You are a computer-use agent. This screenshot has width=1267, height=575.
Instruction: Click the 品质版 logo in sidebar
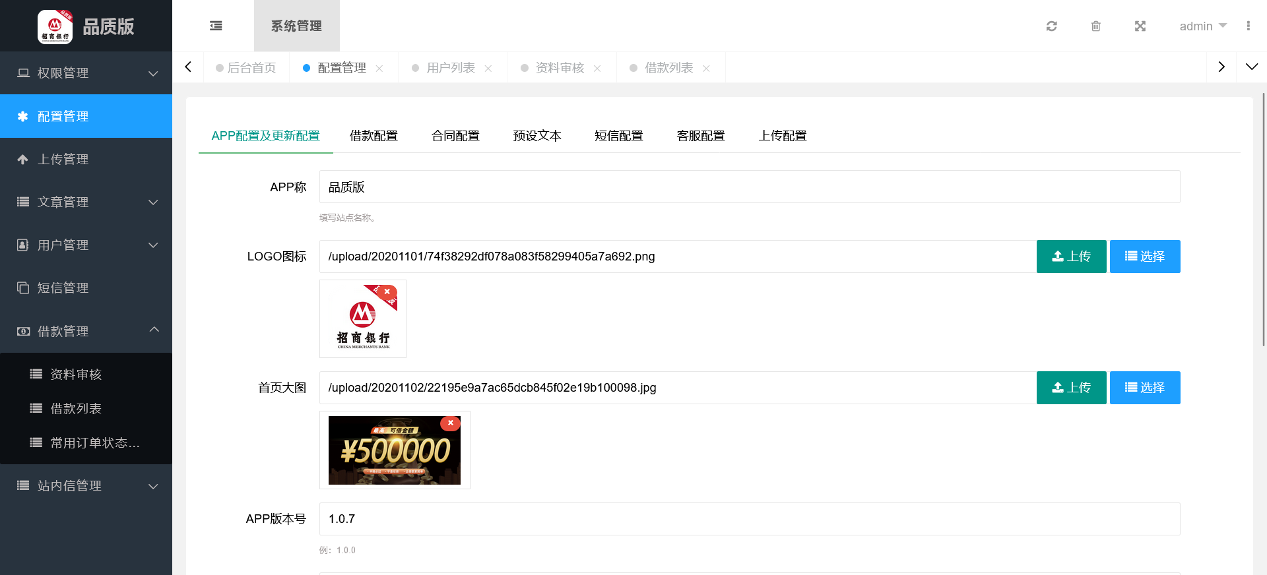point(86,26)
